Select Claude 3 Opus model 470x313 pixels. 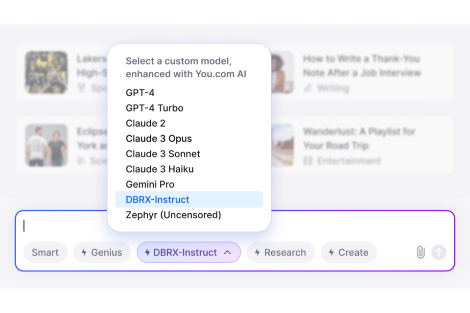(x=159, y=138)
